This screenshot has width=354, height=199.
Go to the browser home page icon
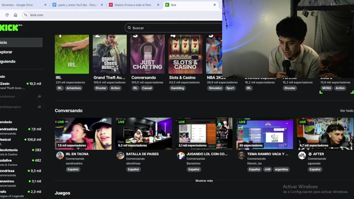coord(15,15)
